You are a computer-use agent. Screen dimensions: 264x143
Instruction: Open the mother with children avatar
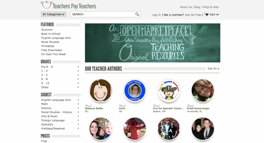pos(101,129)
